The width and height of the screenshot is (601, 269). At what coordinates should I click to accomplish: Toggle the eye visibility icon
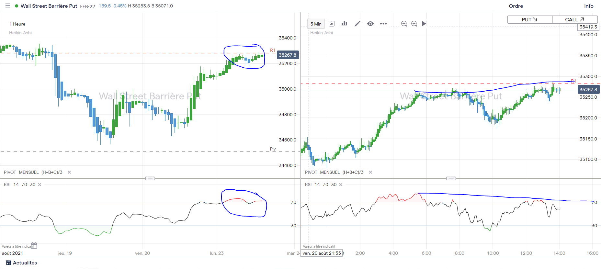pyautogui.click(x=370, y=24)
